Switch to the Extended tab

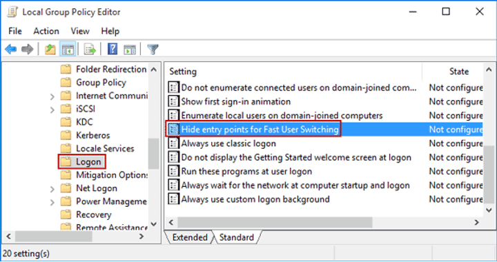[190, 237]
